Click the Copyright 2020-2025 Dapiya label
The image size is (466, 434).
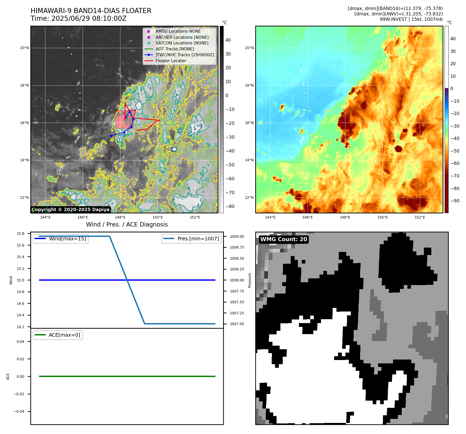pos(71,210)
